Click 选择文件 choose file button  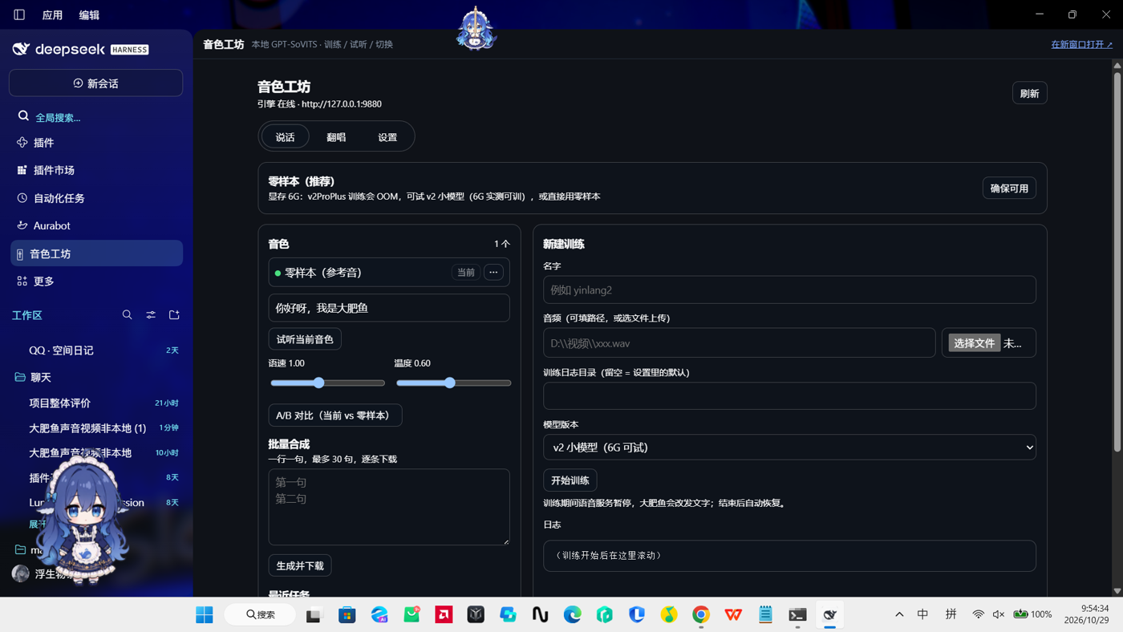[x=974, y=343]
